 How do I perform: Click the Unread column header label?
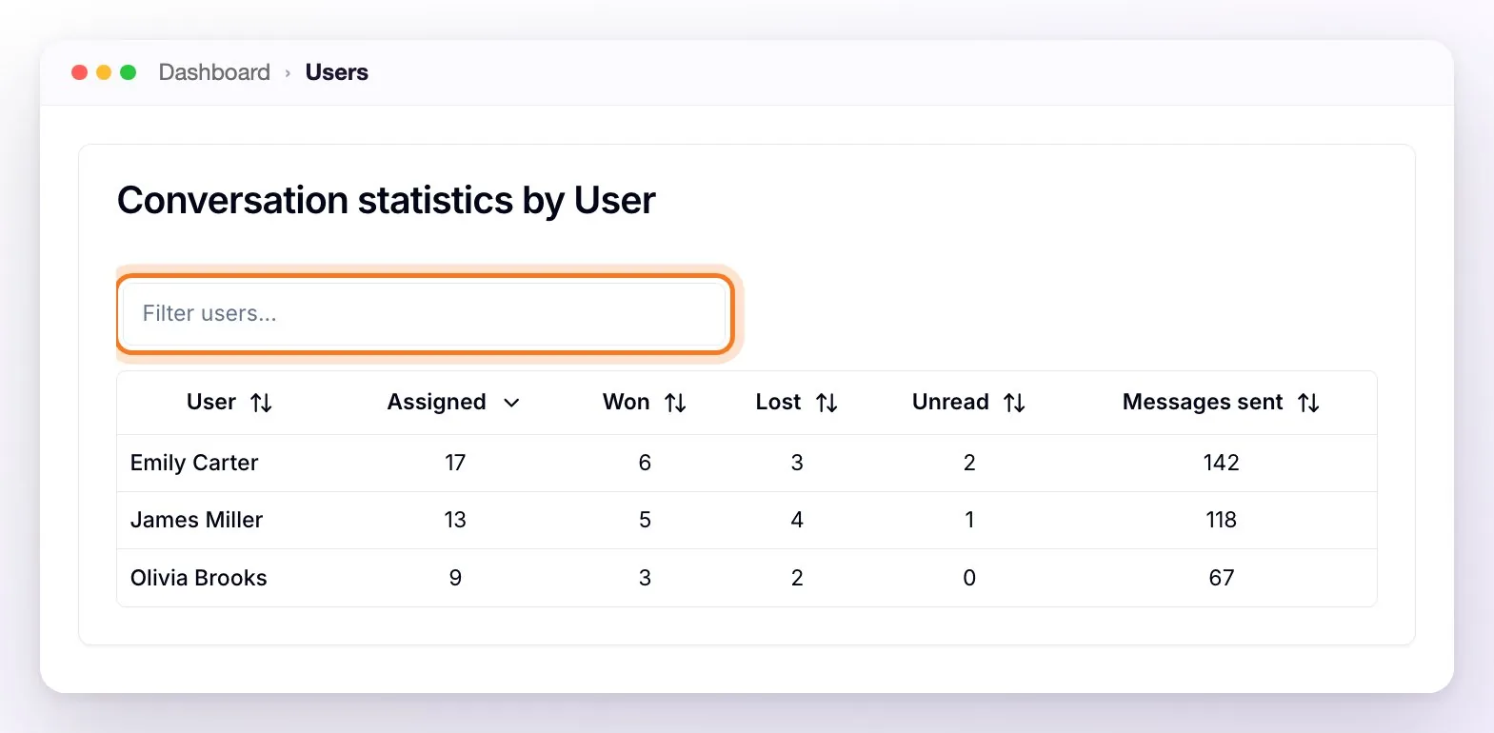click(x=950, y=402)
